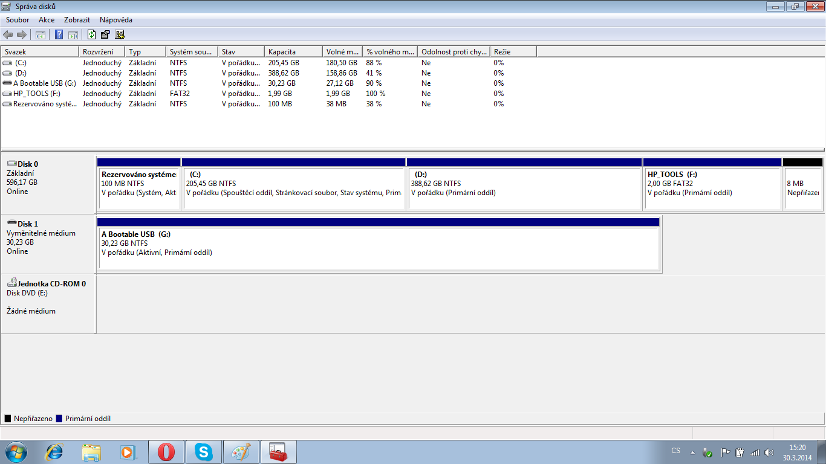
Task: Open the Properties toolbar icon
Action: pyautogui.click(x=106, y=34)
